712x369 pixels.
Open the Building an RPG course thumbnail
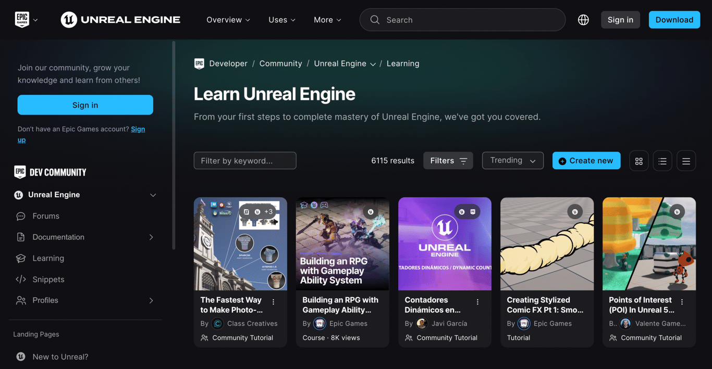(342, 244)
